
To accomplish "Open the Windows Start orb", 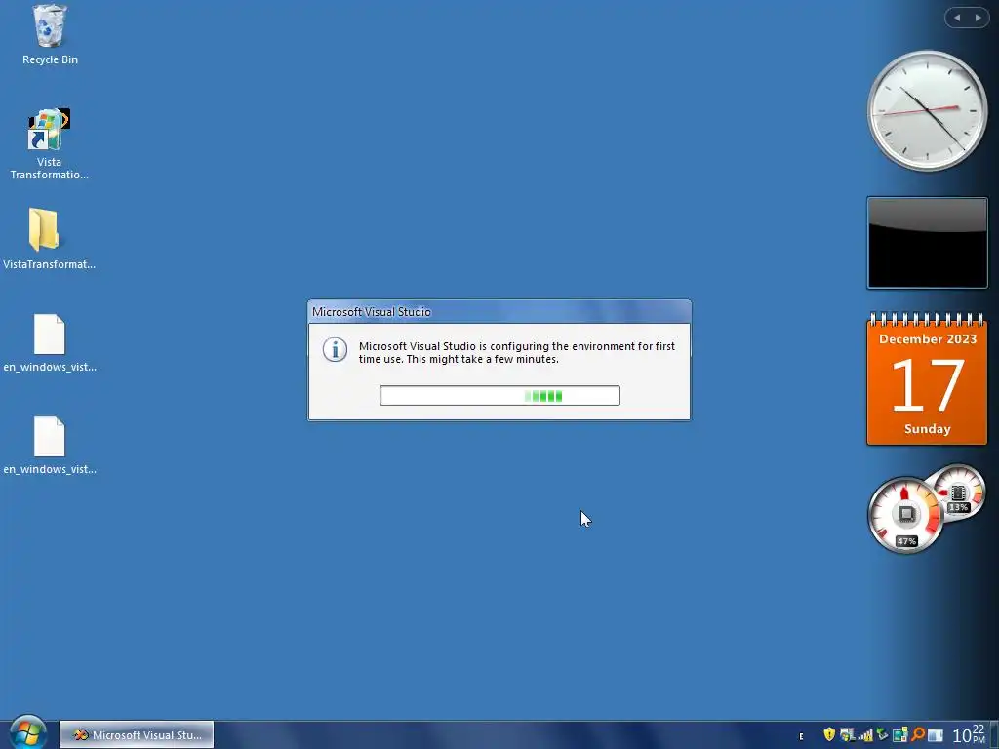I will coord(27,732).
